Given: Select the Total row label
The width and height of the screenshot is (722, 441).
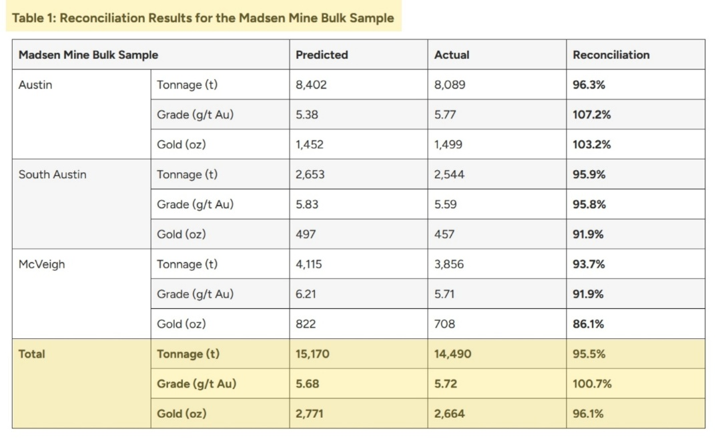Looking at the screenshot, I should tap(31, 354).
